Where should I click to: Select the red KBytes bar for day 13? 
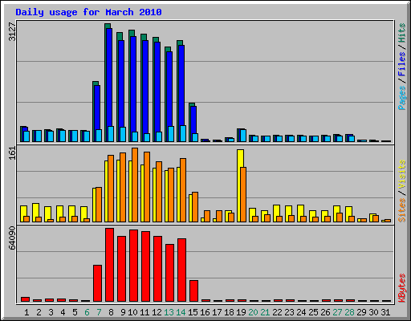(x=169, y=273)
